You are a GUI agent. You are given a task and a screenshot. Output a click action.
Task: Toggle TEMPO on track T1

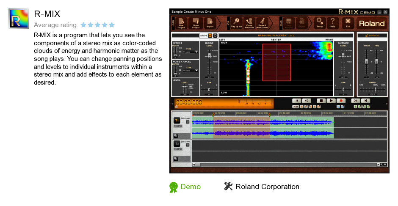tap(178, 126)
